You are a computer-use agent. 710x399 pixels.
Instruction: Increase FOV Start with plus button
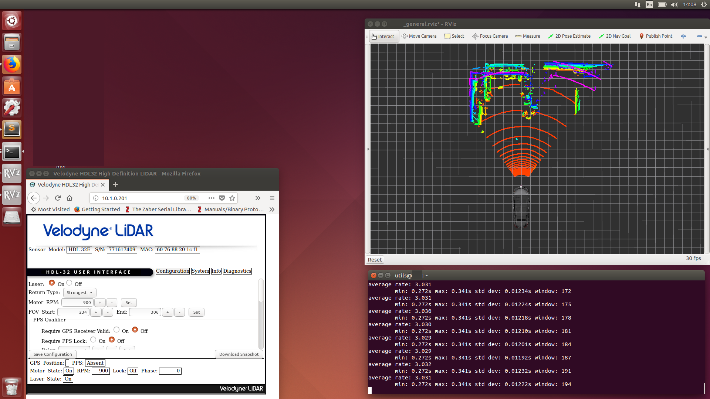tap(96, 312)
